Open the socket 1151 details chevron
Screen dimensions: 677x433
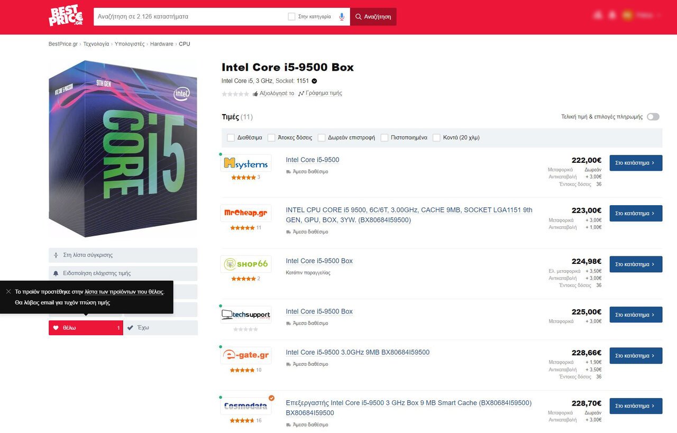coord(314,81)
